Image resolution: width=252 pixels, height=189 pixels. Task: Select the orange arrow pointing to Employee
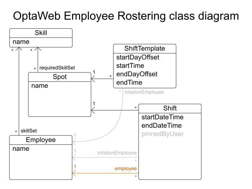coord(73,173)
